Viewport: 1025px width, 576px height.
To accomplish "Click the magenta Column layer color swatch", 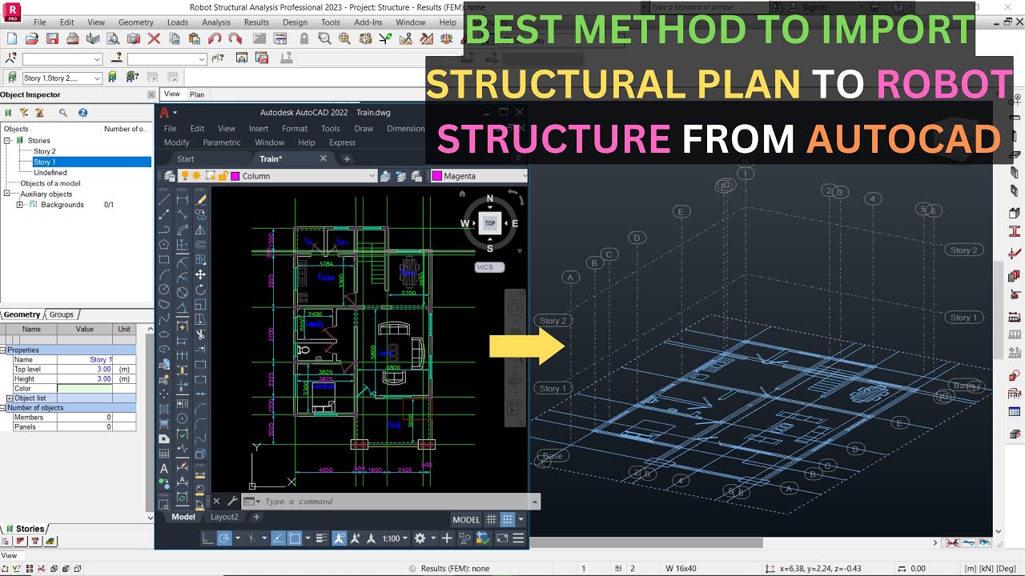I will [235, 176].
